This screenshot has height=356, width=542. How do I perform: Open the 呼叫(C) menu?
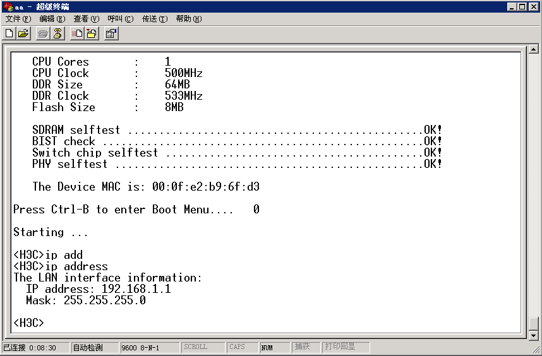click(120, 19)
